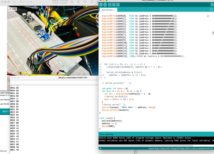Viewport: 214px width, 154px height.
Task: Save the current sketch using toolbar
Action: [x=118, y=5]
